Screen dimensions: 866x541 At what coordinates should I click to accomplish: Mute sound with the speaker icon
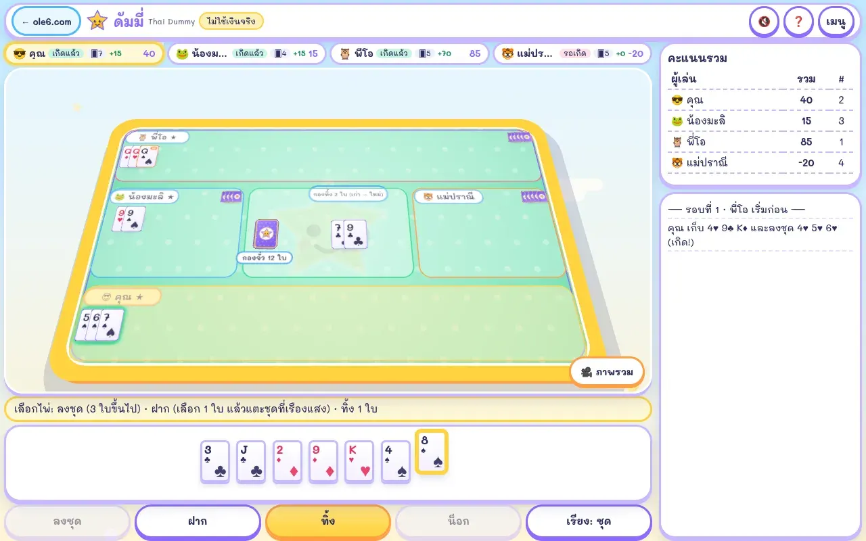tap(764, 22)
